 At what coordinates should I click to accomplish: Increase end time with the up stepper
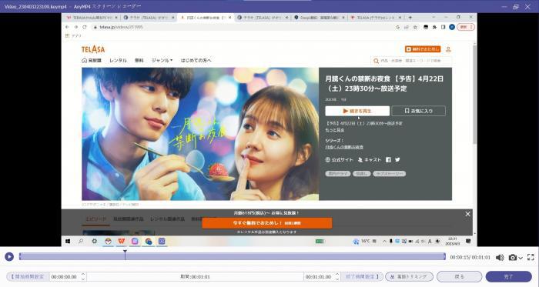click(x=337, y=274)
